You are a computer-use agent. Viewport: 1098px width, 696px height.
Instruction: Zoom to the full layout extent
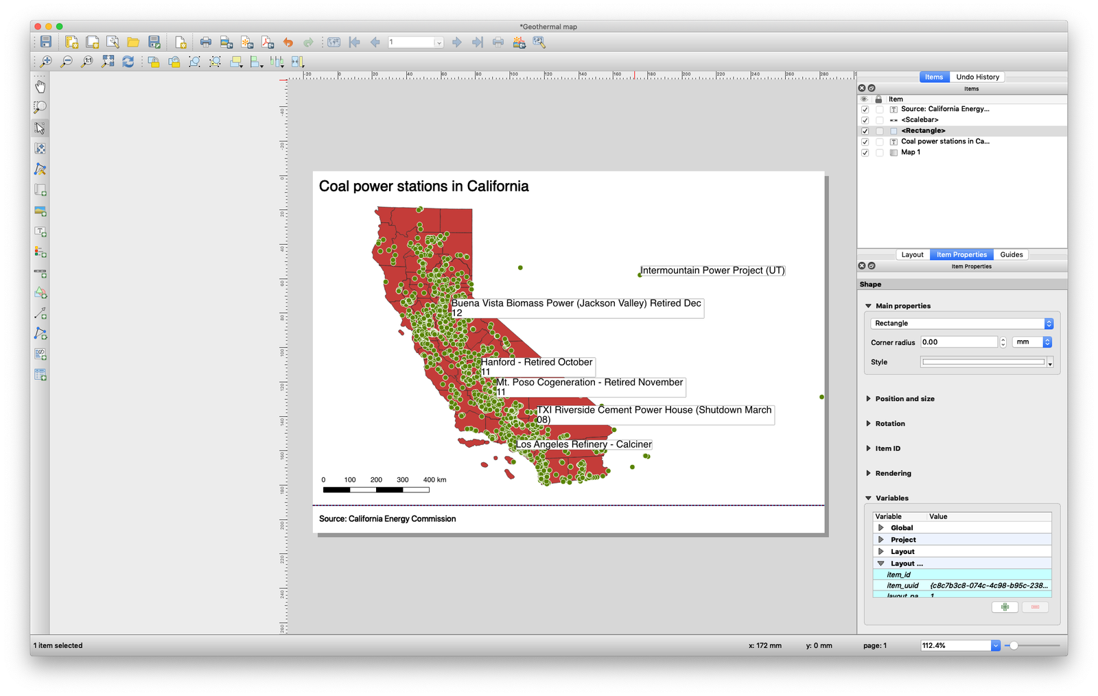tap(108, 62)
